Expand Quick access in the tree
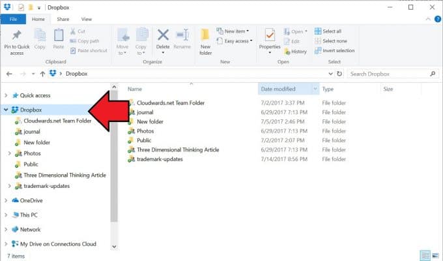Image resolution: width=443 pixels, height=261 pixels. point(6,95)
